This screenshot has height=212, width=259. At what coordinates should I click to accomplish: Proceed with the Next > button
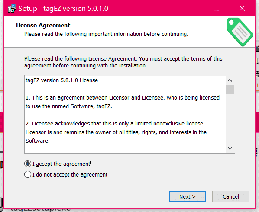click(x=188, y=196)
